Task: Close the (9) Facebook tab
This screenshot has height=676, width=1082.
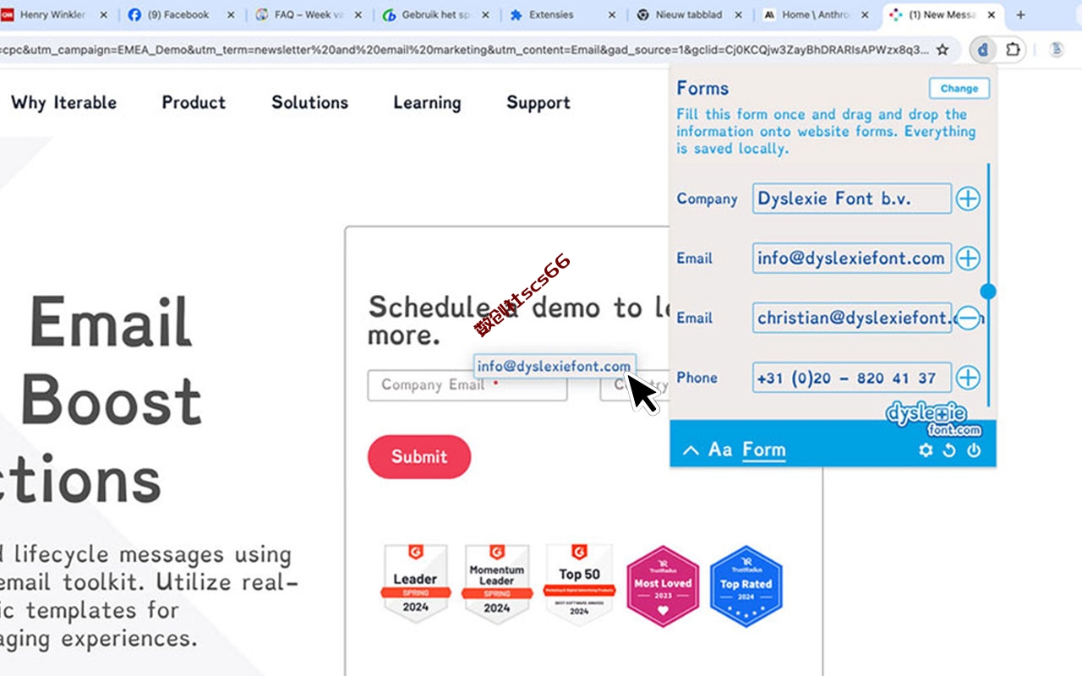Action: (231, 14)
